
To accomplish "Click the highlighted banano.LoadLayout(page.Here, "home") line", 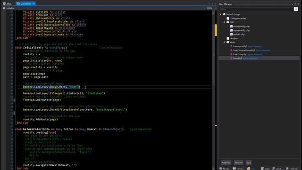I will coord(51,87).
